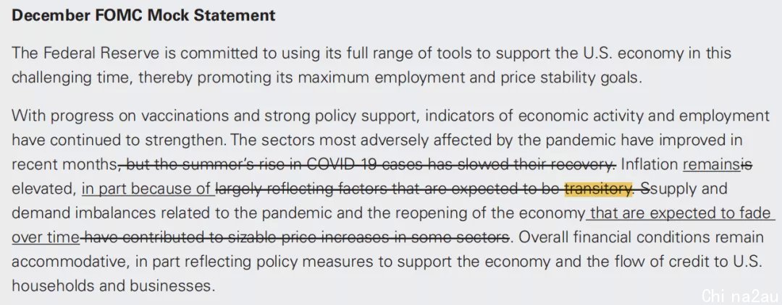
Task: Click the 'China2au' watermark in corner
Action: [739, 295]
